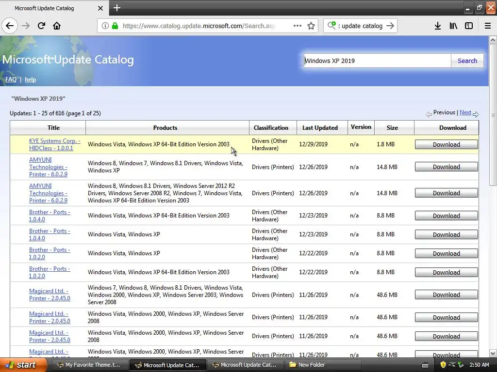
Task: Go to the Next results page
Action: (x=465, y=112)
